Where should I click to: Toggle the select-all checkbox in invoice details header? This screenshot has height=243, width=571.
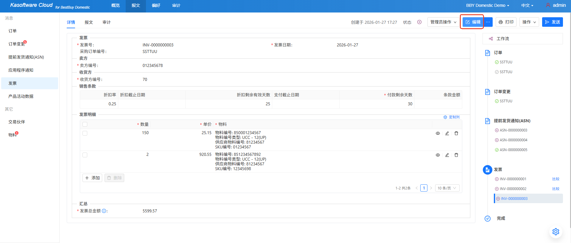pyautogui.click(x=85, y=124)
